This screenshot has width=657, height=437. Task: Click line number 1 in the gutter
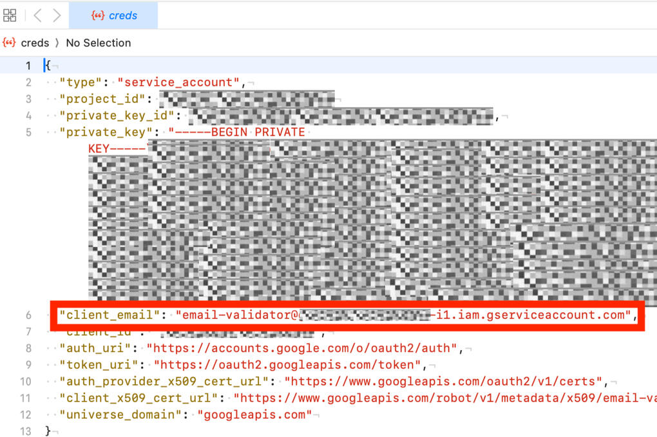[x=28, y=65]
